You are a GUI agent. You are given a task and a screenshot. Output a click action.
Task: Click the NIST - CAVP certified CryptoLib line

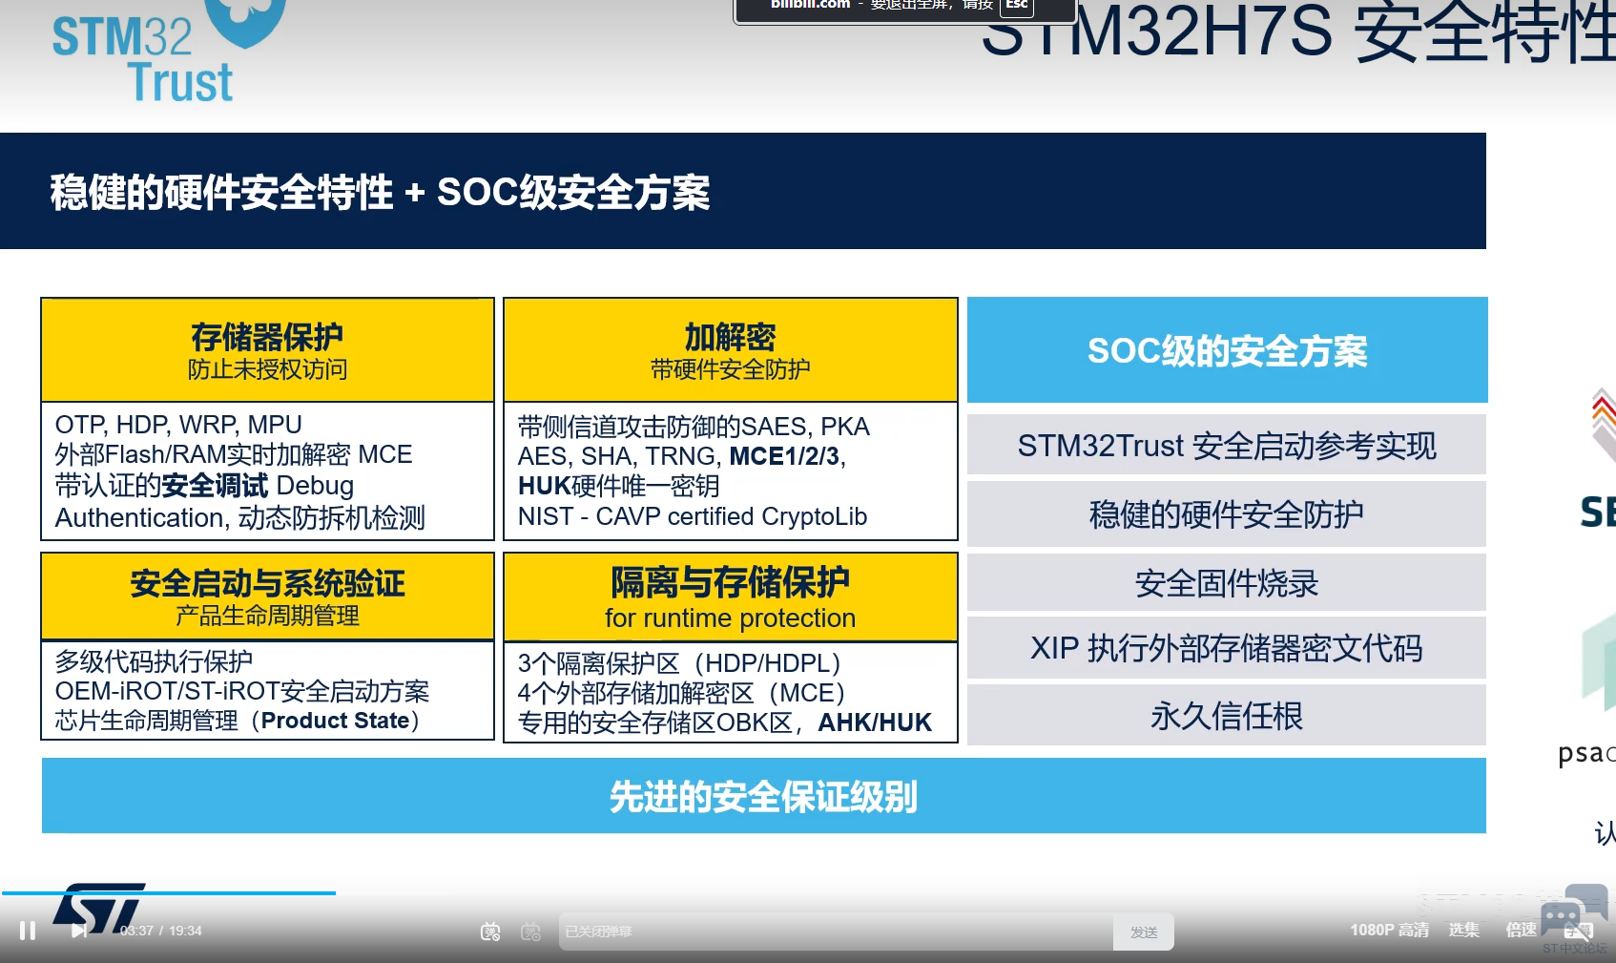[x=693, y=516]
